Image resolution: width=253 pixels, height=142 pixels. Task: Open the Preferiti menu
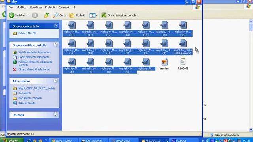pos(50,7)
